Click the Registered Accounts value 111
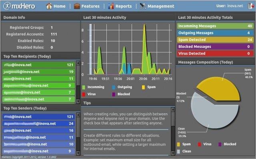Viewport: 256px width, 159px height. pos(54,34)
